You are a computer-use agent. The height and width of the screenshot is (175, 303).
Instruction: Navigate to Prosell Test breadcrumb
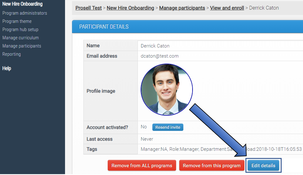[x=88, y=8]
